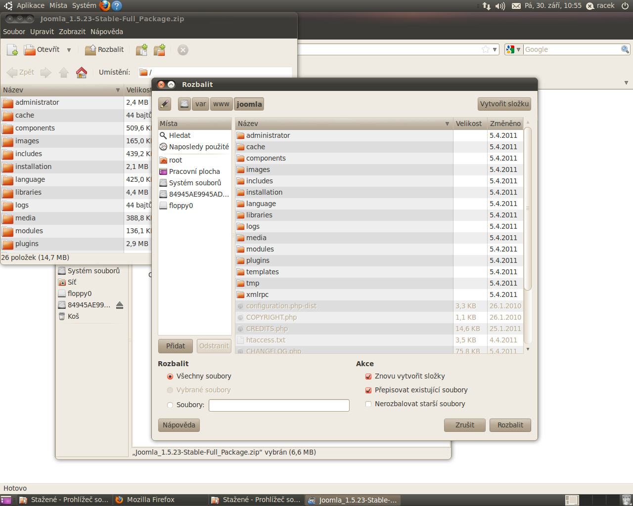Click the volume icon in system tray

point(500,6)
